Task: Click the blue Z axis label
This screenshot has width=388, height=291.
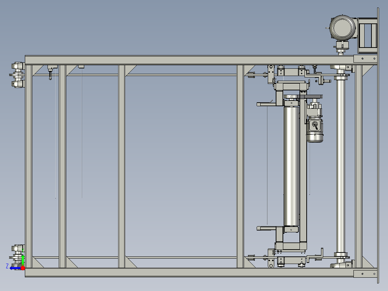Action: click(x=7, y=266)
